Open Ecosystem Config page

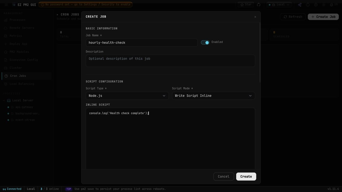[27, 60]
